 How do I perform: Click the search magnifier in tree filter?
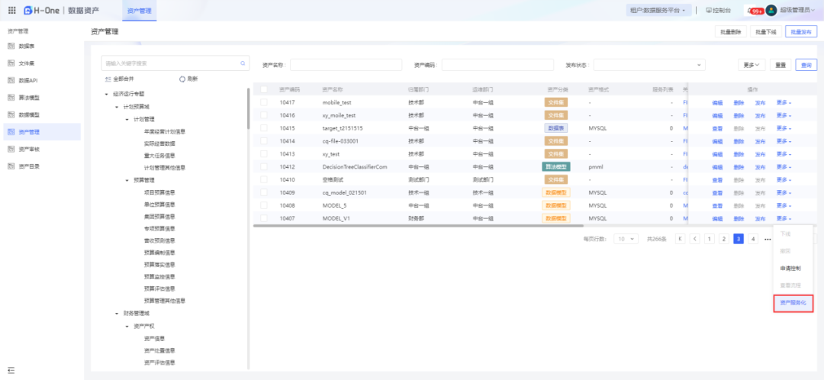coord(243,63)
